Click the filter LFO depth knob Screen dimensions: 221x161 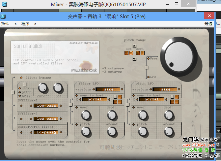[112, 115]
